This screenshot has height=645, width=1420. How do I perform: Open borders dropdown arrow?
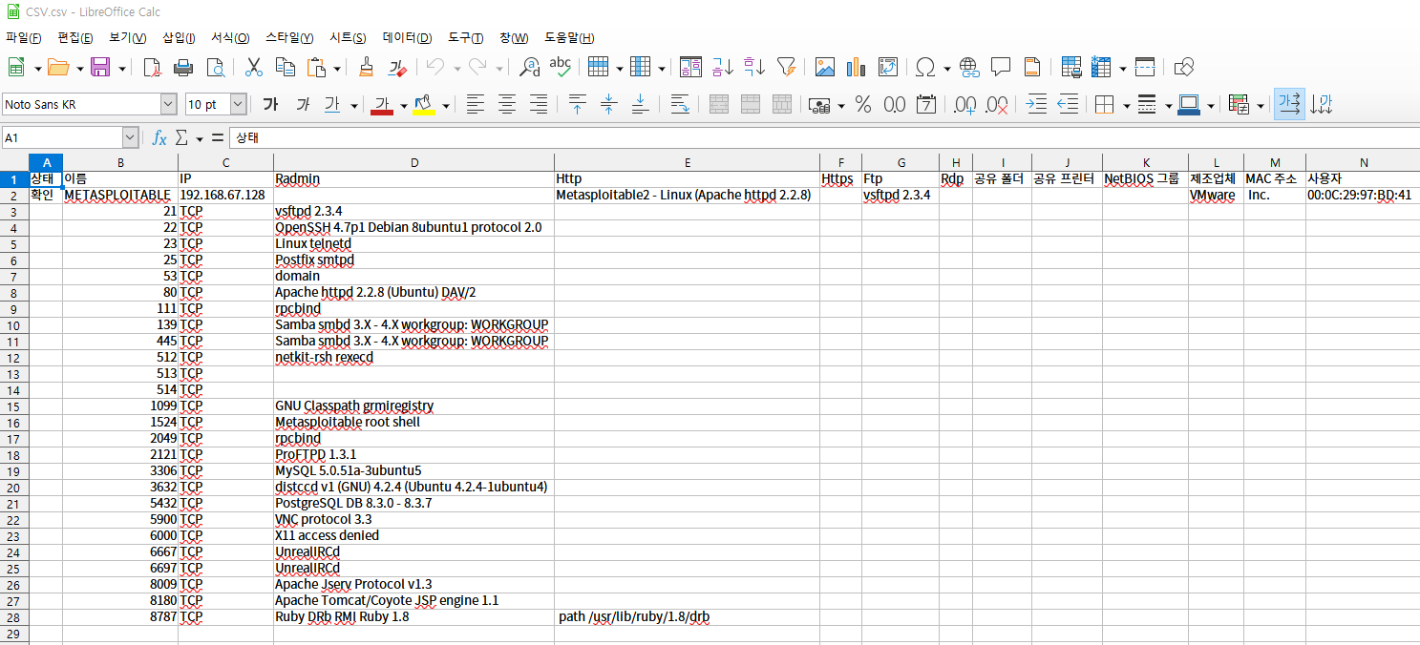1127,105
